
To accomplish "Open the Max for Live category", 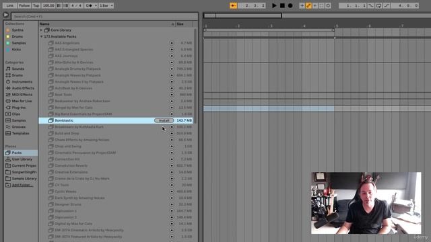I will 22,101.
